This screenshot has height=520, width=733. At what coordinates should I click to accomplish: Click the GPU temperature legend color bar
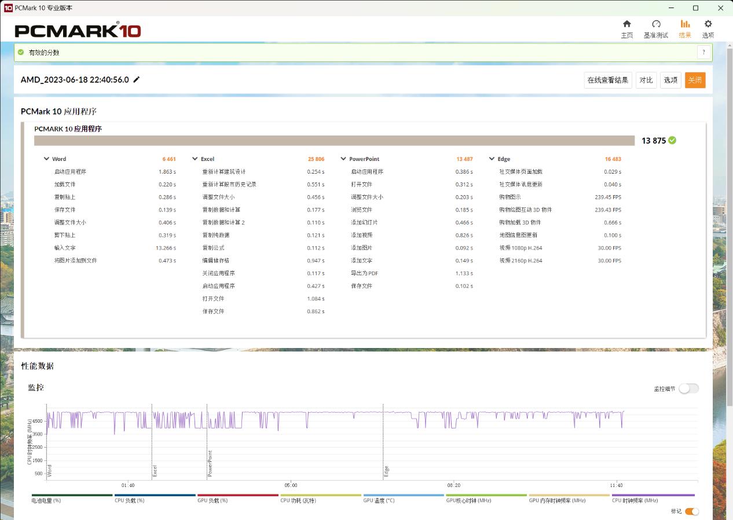404,496
